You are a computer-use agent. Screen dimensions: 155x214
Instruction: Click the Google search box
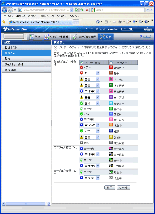tap(118, 10)
